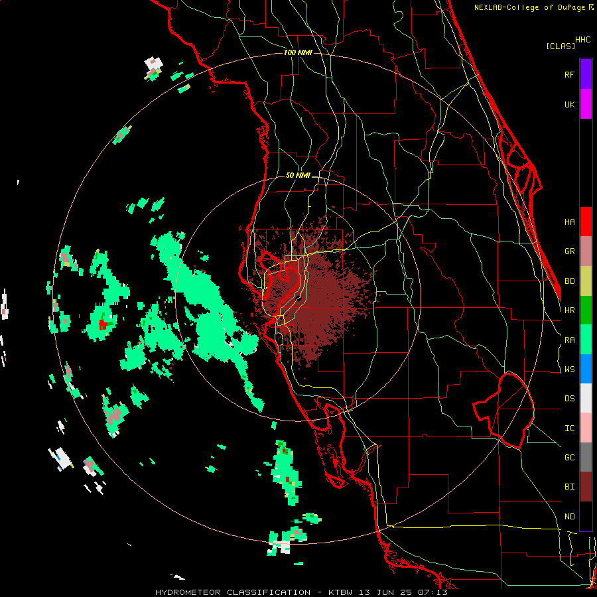Click the HR legend label
597x597 pixels.
point(570,310)
